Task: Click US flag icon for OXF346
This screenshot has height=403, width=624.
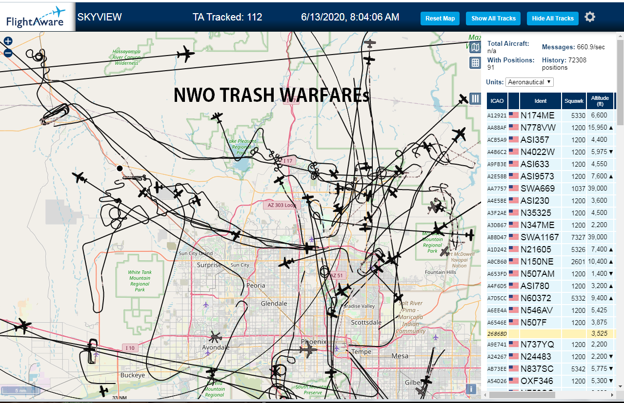Action: tap(514, 381)
